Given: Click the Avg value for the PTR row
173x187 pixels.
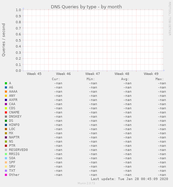Looking at the screenshot, I should click(127, 146).
